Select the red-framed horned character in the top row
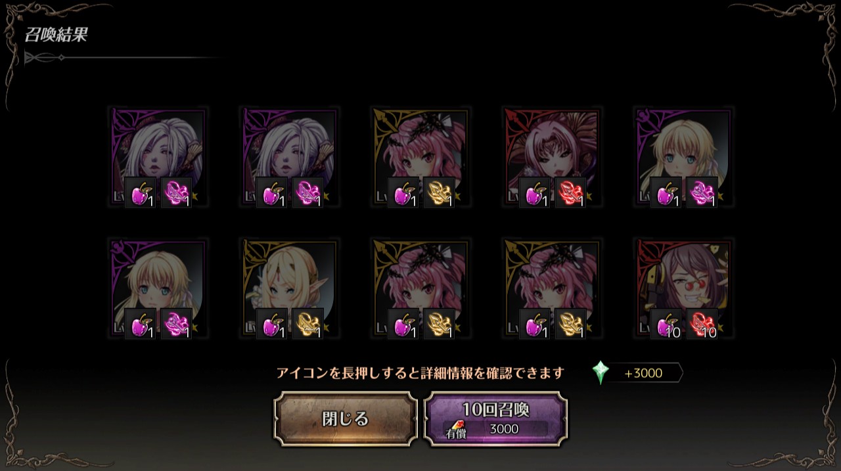The height and width of the screenshot is (471, 841). tap(552, 157)
